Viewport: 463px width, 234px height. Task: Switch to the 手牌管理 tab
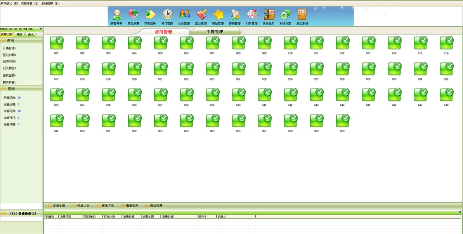pyautogui.click(x=215, y=31)
